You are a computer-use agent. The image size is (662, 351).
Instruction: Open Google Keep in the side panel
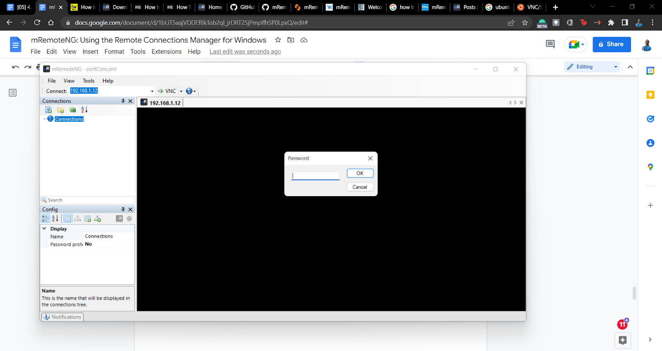(650, 95)
